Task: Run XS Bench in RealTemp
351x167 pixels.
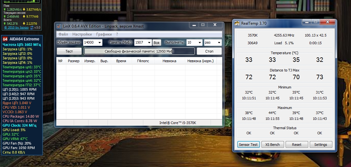Action: click(272, 145)
